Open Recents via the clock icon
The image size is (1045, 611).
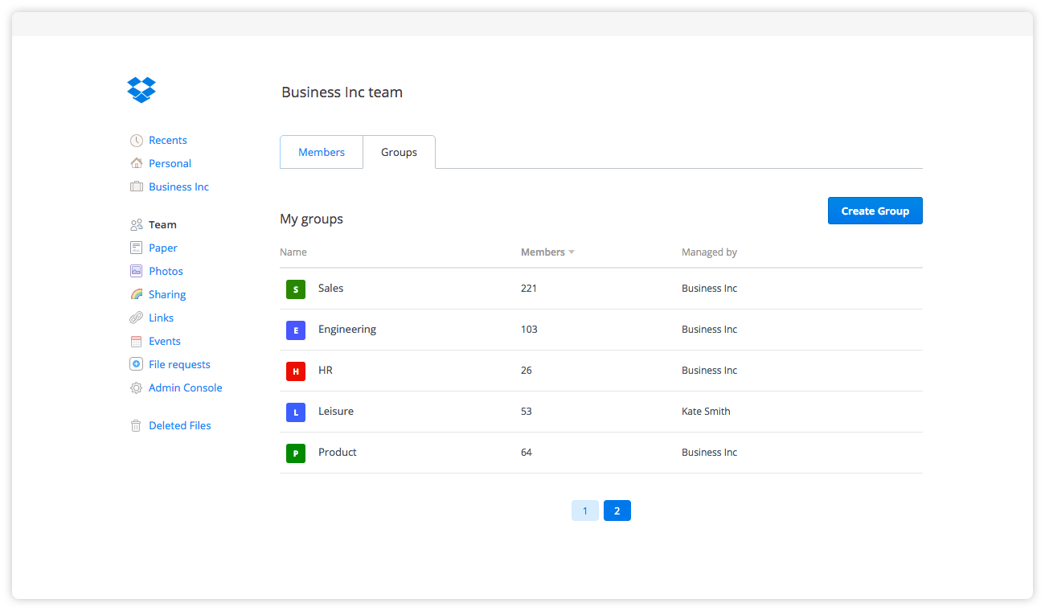(x=137, y=141)
